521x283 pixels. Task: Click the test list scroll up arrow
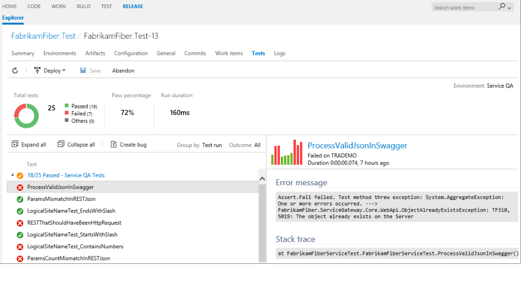(x=262, y=179)
